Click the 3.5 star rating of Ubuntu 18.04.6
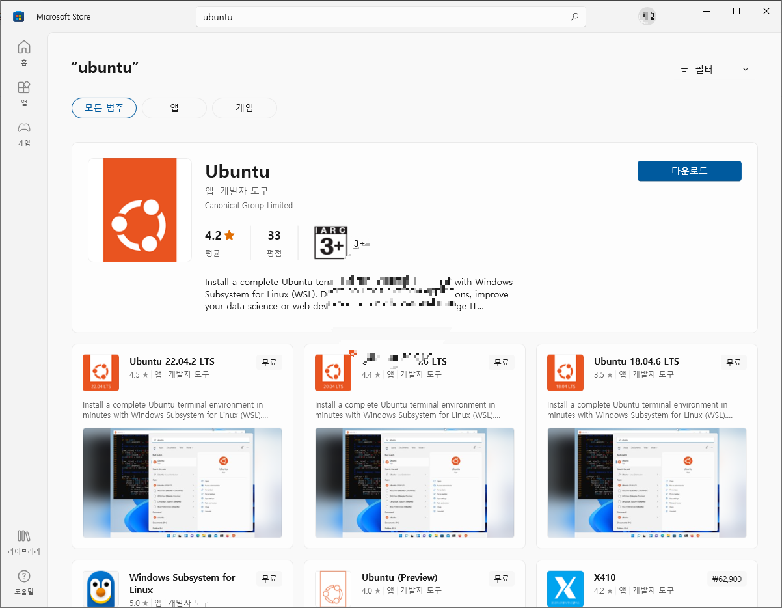Screen dimensions: 782x608 (x=603, y=375)
